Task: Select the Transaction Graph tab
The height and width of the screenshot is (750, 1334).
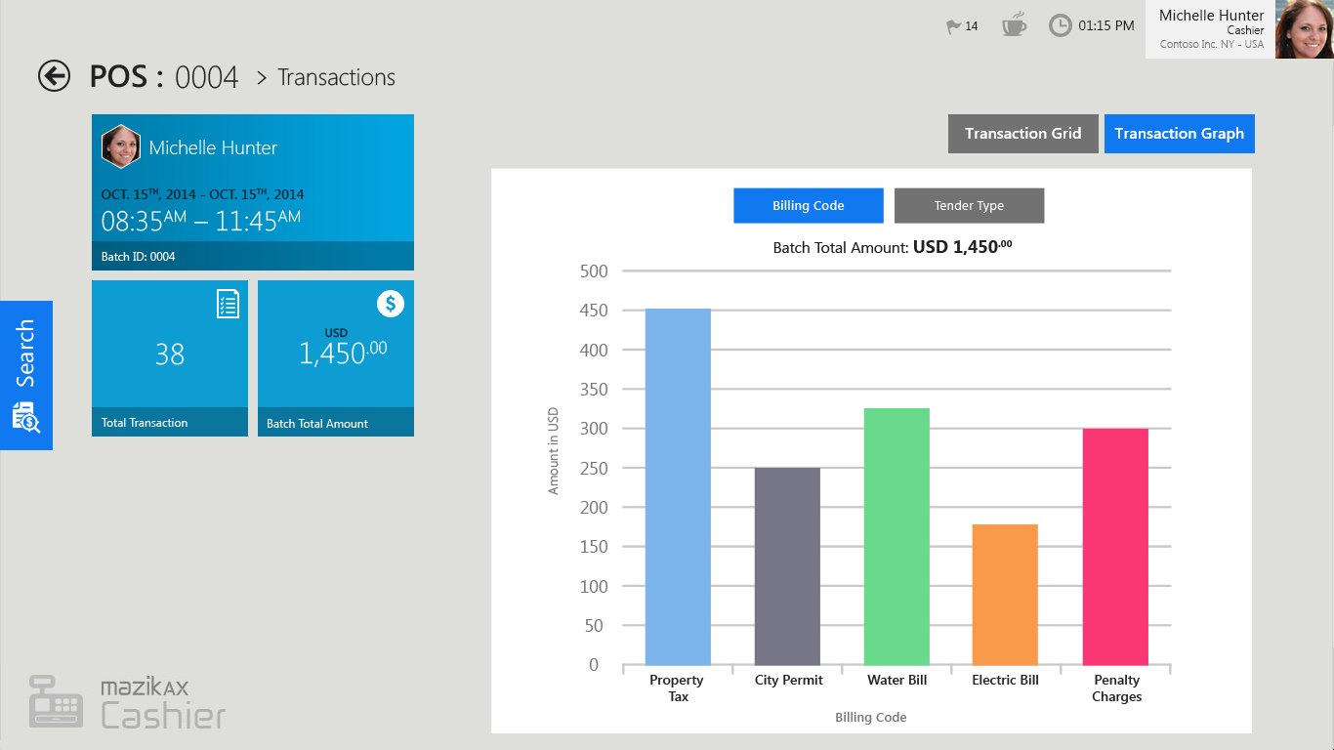Action: 1179,134
